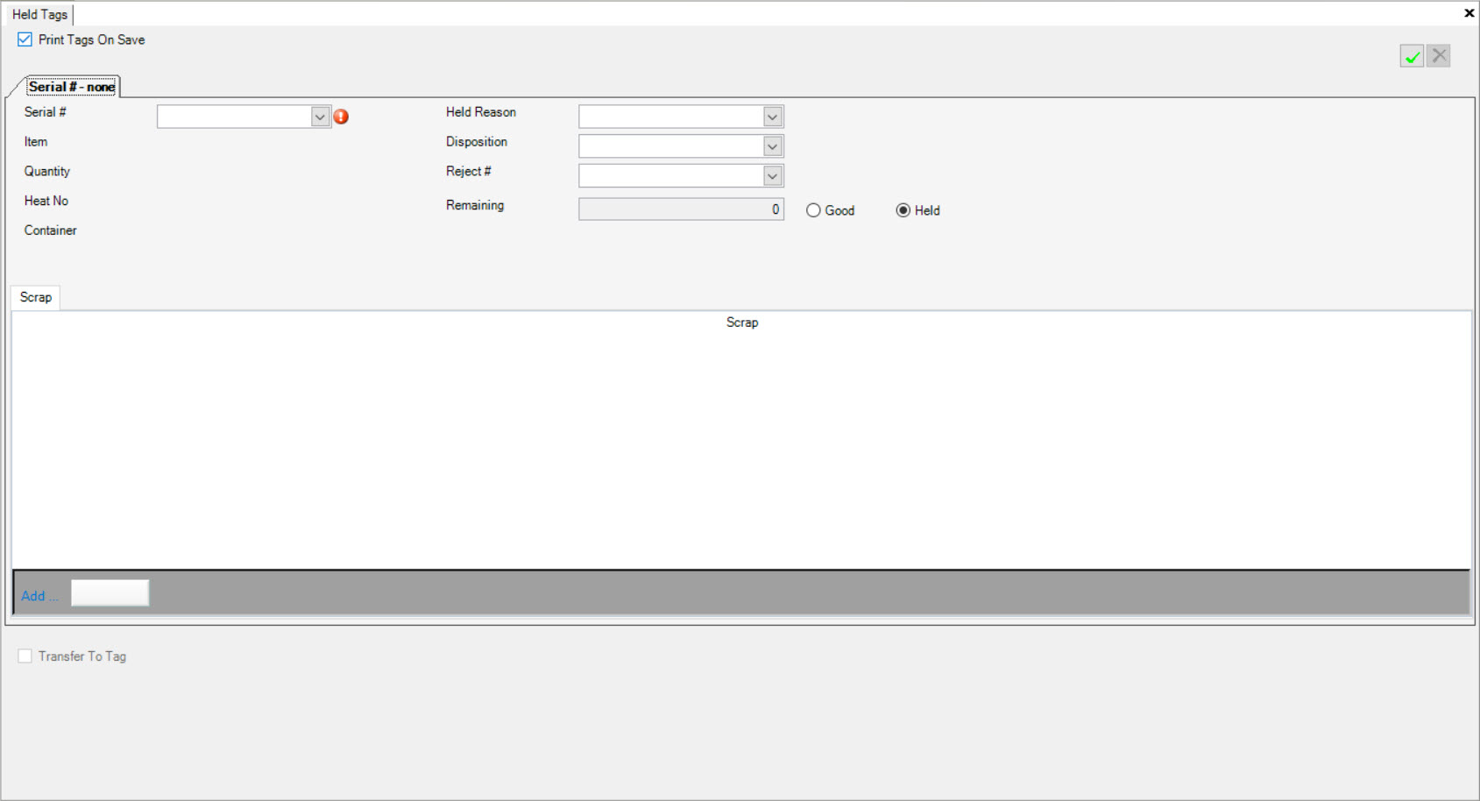This screenshot has height=801, width=1480.
Task: Click the Item label
Action: coord(36,142)
